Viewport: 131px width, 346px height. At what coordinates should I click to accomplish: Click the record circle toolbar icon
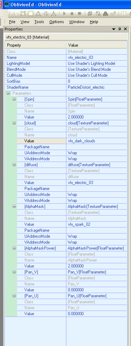pos(72,13)
